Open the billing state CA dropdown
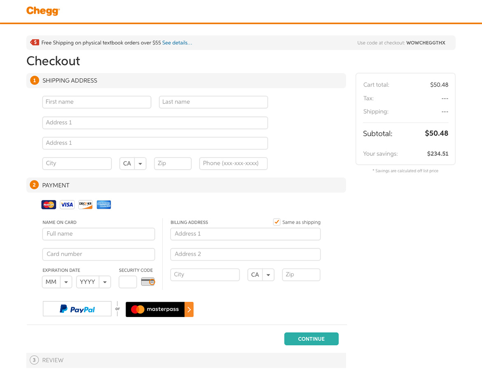 pos(261,275)
